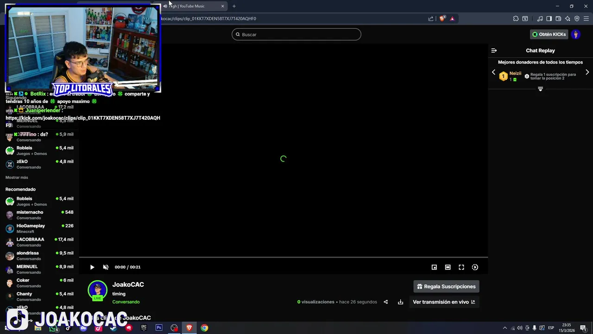
Task: Toggle theater mode on the player
Action: tap(448, 267)
